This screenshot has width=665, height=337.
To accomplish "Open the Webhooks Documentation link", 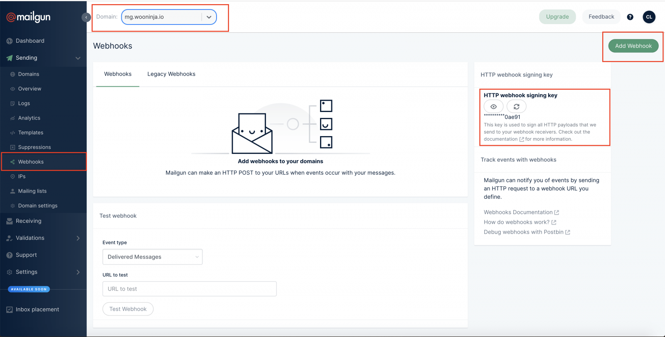I will [x=521, y=212].
